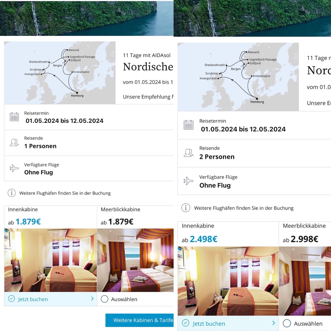Click right panel Jetzt buchen chevron arrow
Screen dimensions: 331x331
point(274,323)
